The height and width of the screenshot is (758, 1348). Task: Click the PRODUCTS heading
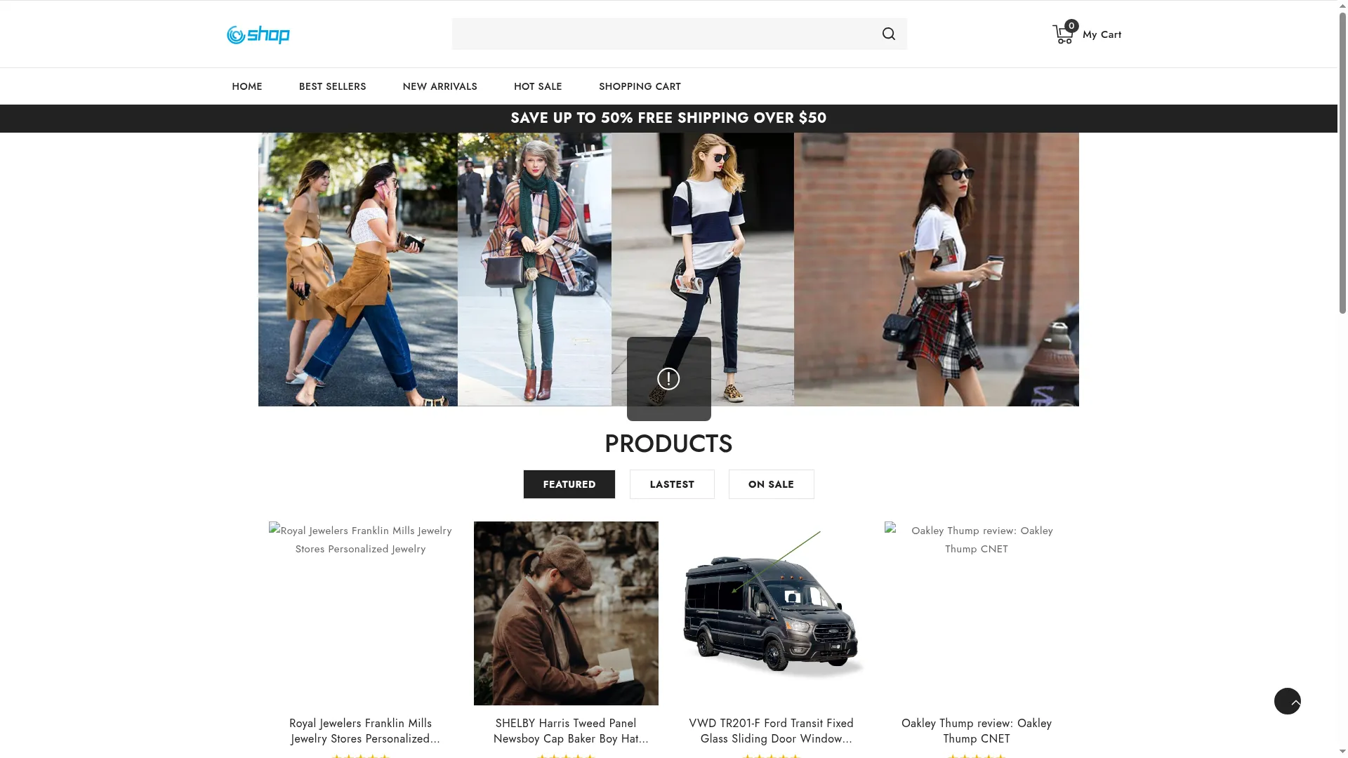click(x=668, y=444)
